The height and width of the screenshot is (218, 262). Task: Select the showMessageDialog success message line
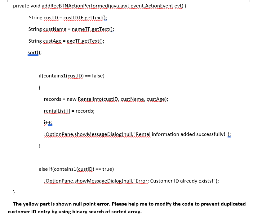[138, 134]
